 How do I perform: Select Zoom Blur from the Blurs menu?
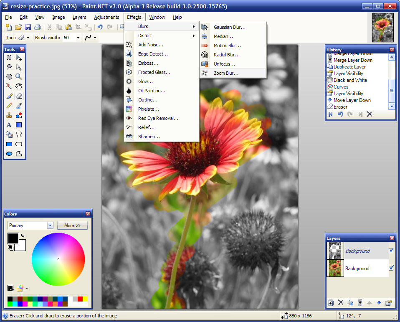[x=228, y=73]
